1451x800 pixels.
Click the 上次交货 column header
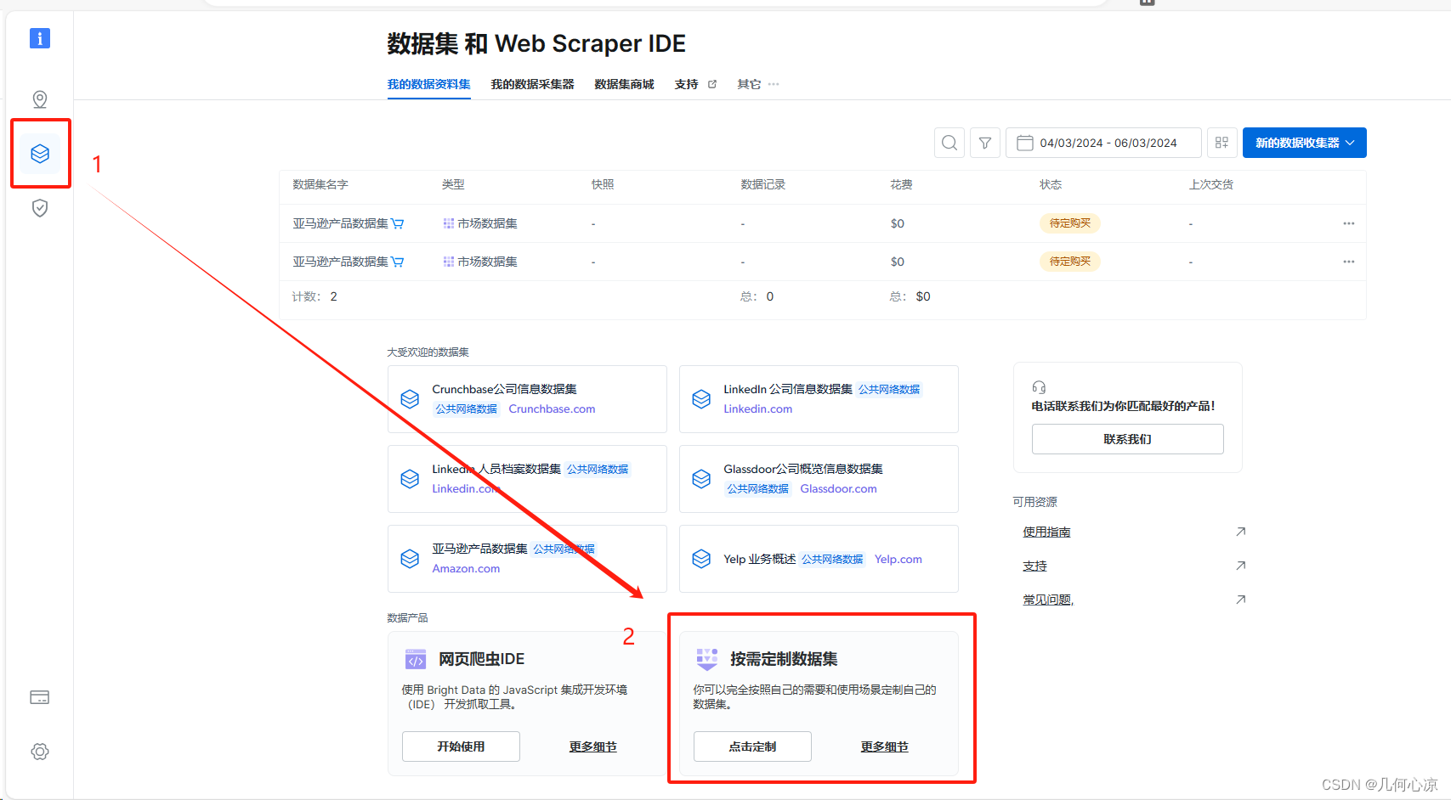point(1210,184)
